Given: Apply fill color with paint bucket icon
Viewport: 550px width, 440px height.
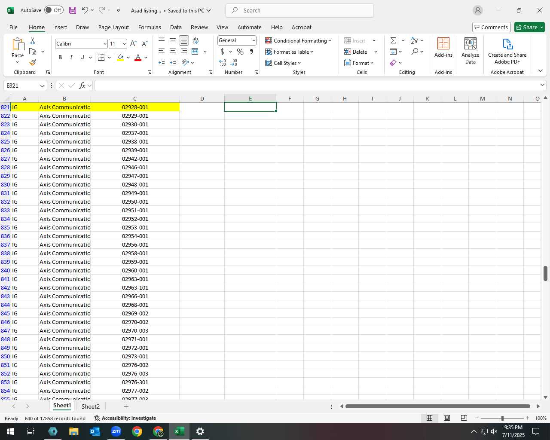Looking at the screenshot, I should [120, 58].
